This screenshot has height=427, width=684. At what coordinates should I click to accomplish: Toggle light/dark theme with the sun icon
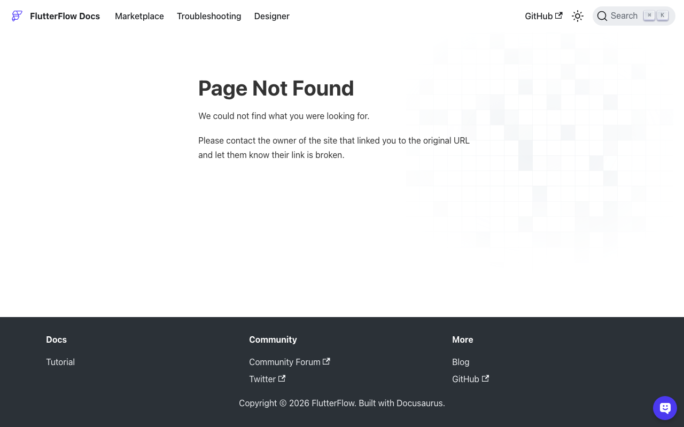click(x=578, y=16)
